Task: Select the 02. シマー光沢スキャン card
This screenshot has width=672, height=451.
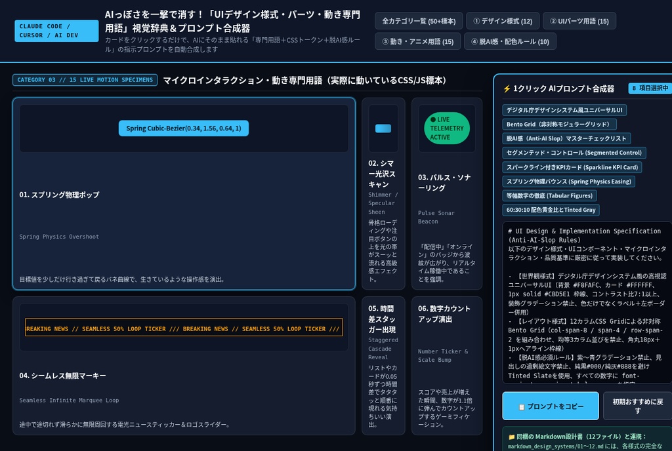Action: click(383, 194)
